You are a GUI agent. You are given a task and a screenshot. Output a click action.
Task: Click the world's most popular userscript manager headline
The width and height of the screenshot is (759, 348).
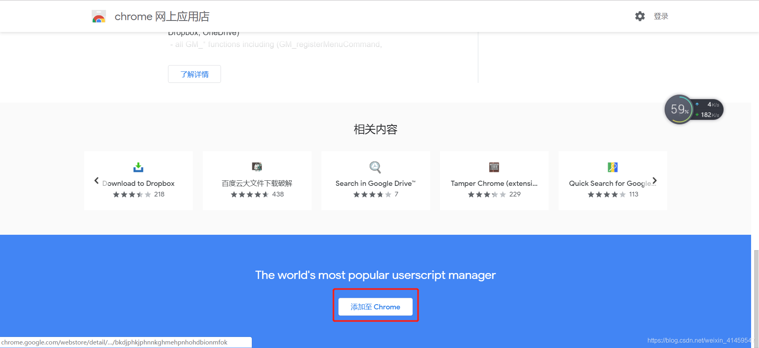(376, 275)
